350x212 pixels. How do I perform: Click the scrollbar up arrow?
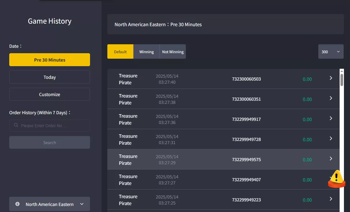(x=342, y=71)
